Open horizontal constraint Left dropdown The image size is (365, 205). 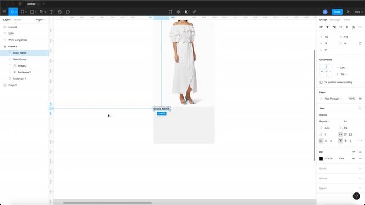343,68
